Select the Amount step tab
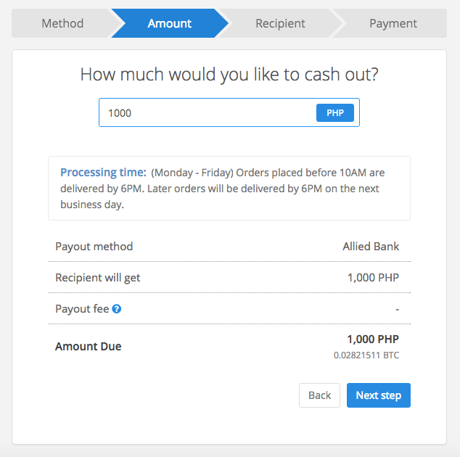The image size is (460, 457). (x=170, y=23)
